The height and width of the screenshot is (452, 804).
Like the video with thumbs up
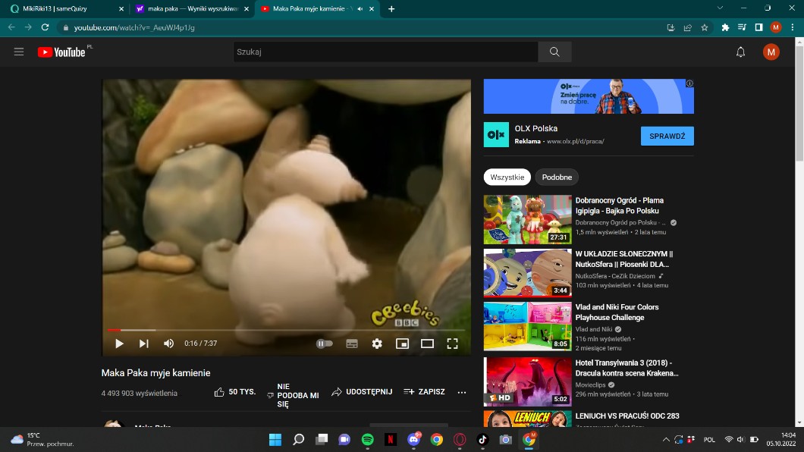pyautogui.click(x=219, y=392)
